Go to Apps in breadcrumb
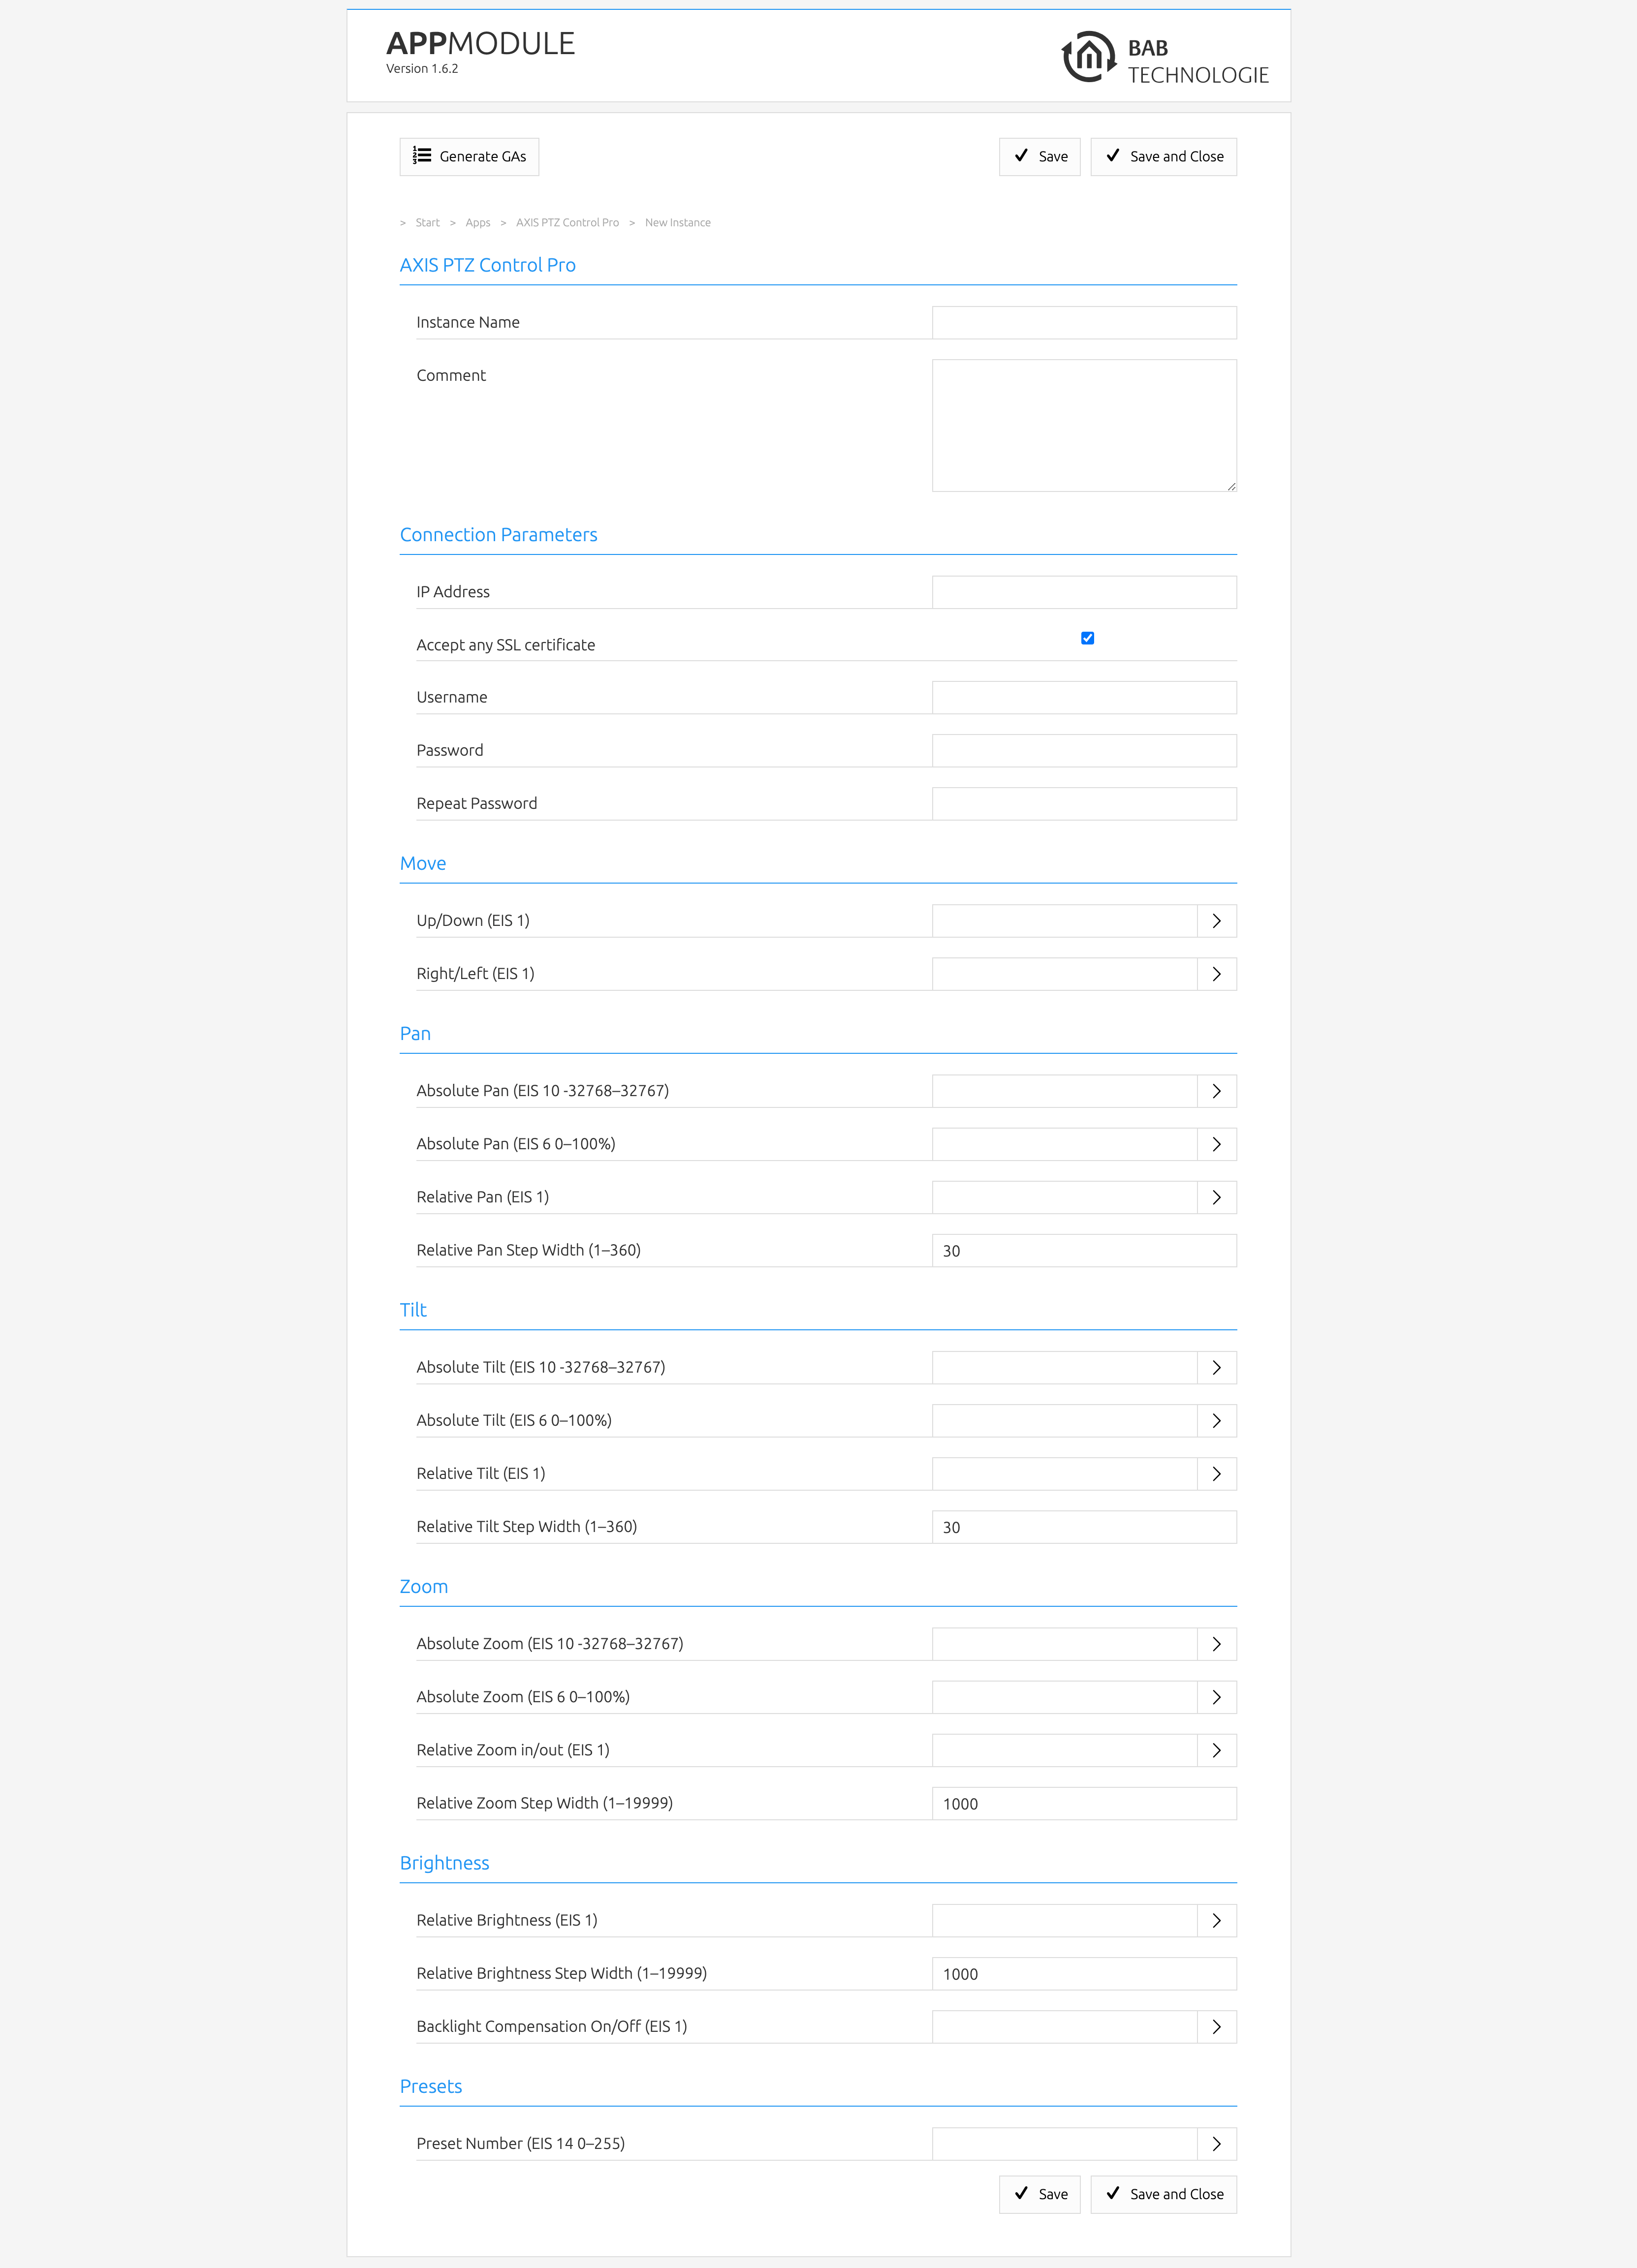Image resolution: width=1637 pixels, height=2268 pixels. [x=477, y=223]
